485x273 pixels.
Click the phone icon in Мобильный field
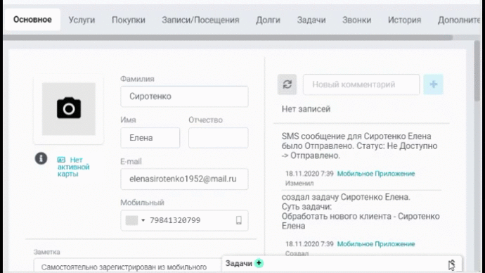pyautogui.click(x=238, y=220)
